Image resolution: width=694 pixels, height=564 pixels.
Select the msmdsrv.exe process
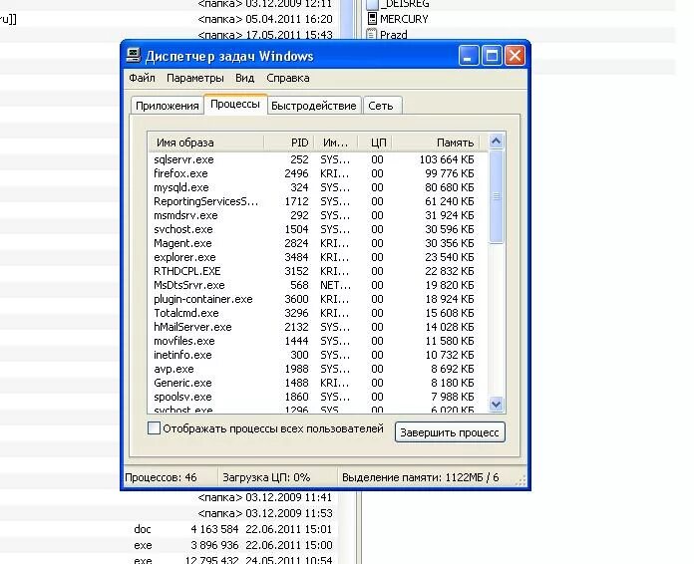point(318,215)
